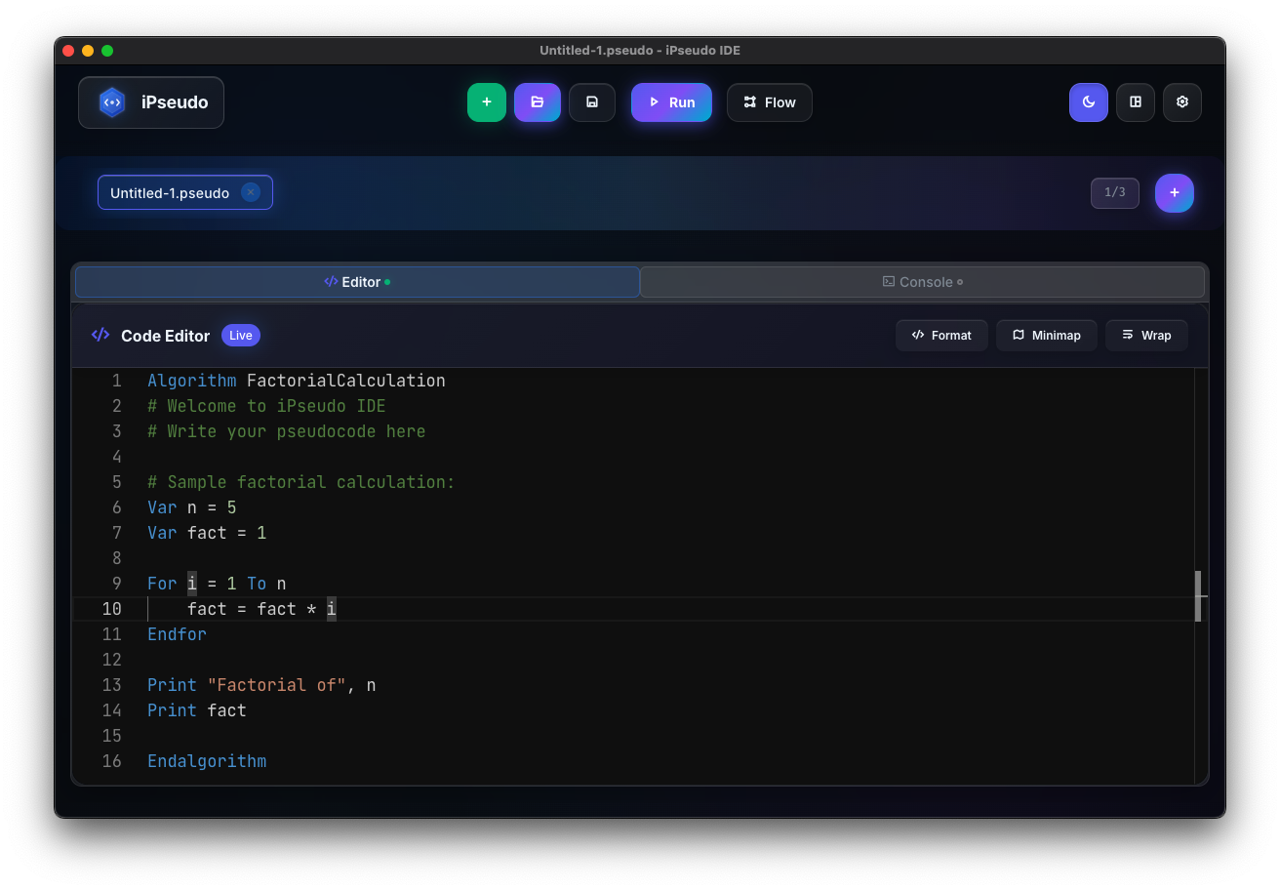This screenshot has height=890, width=1280.
Task: Switch to the Console tab
Action: (x=922, y=282)
